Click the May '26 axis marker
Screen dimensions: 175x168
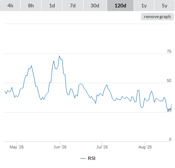(x=17, y=147)
